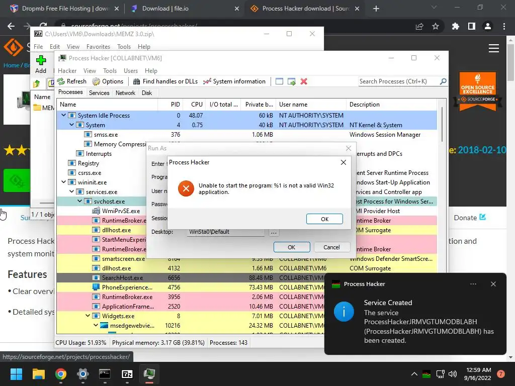
Task: Click the find window toolbar icon
Action: coord(279,81)
